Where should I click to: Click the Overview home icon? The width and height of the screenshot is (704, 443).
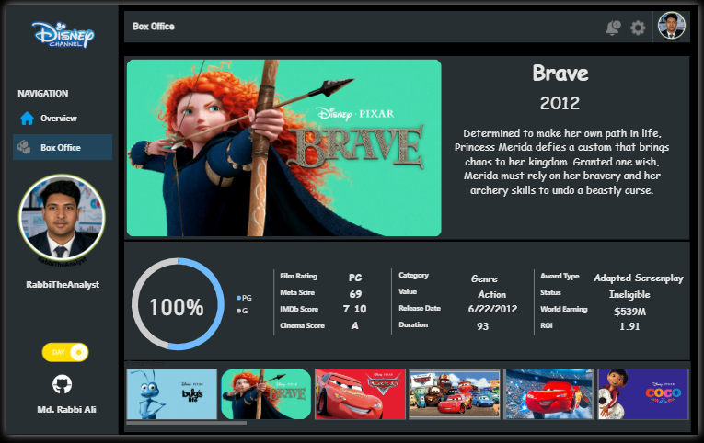pyautogui.click(x=27, y=119)
